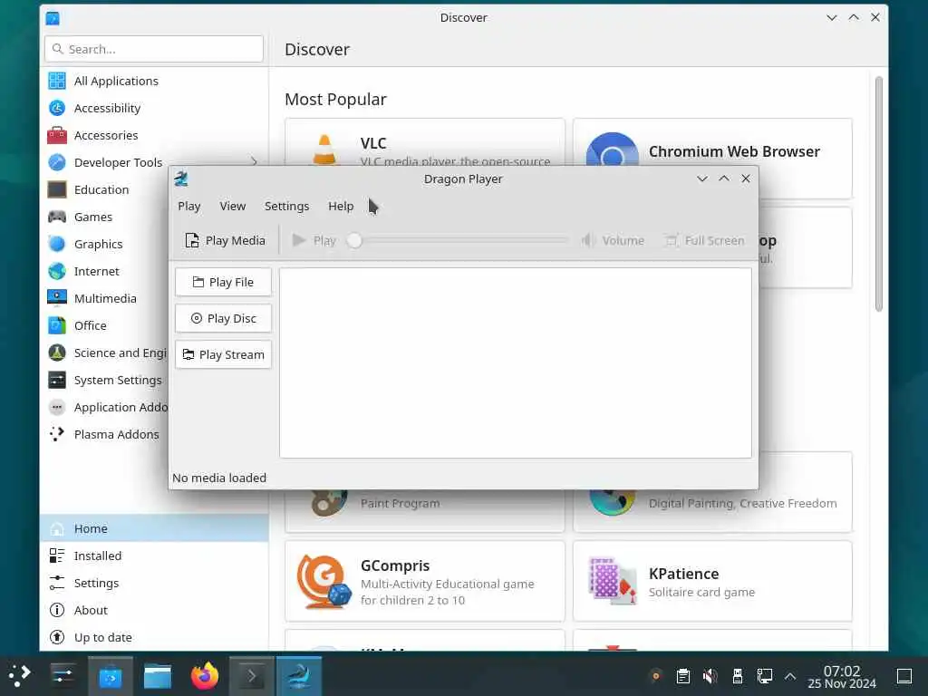Open the Play menu in Dragon Player
The image size is (928, 696).
tap(188, 206)
